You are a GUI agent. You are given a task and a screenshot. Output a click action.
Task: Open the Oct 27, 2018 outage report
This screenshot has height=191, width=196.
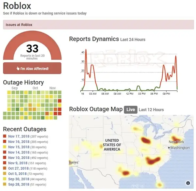18,168
